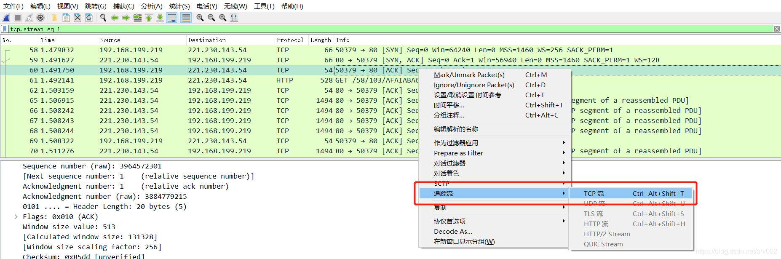Screen dimensions: 781x259
Task: Open the 文件(F) menu
Action: 13,6
